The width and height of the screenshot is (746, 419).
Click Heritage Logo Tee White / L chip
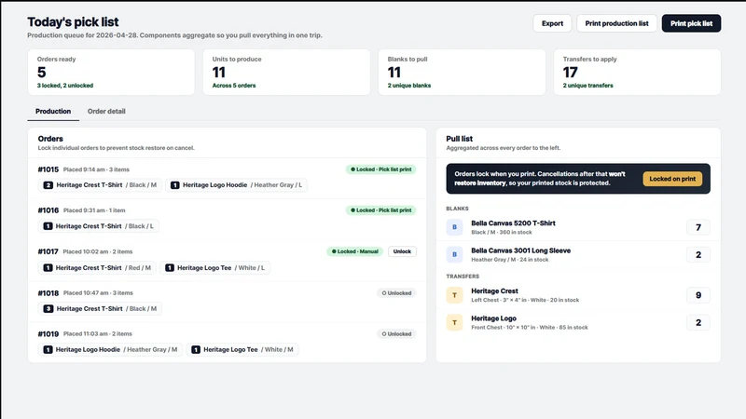[215, 268]
